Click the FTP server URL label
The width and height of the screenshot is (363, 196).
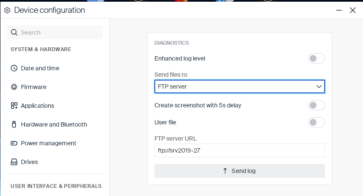point(175,138)
